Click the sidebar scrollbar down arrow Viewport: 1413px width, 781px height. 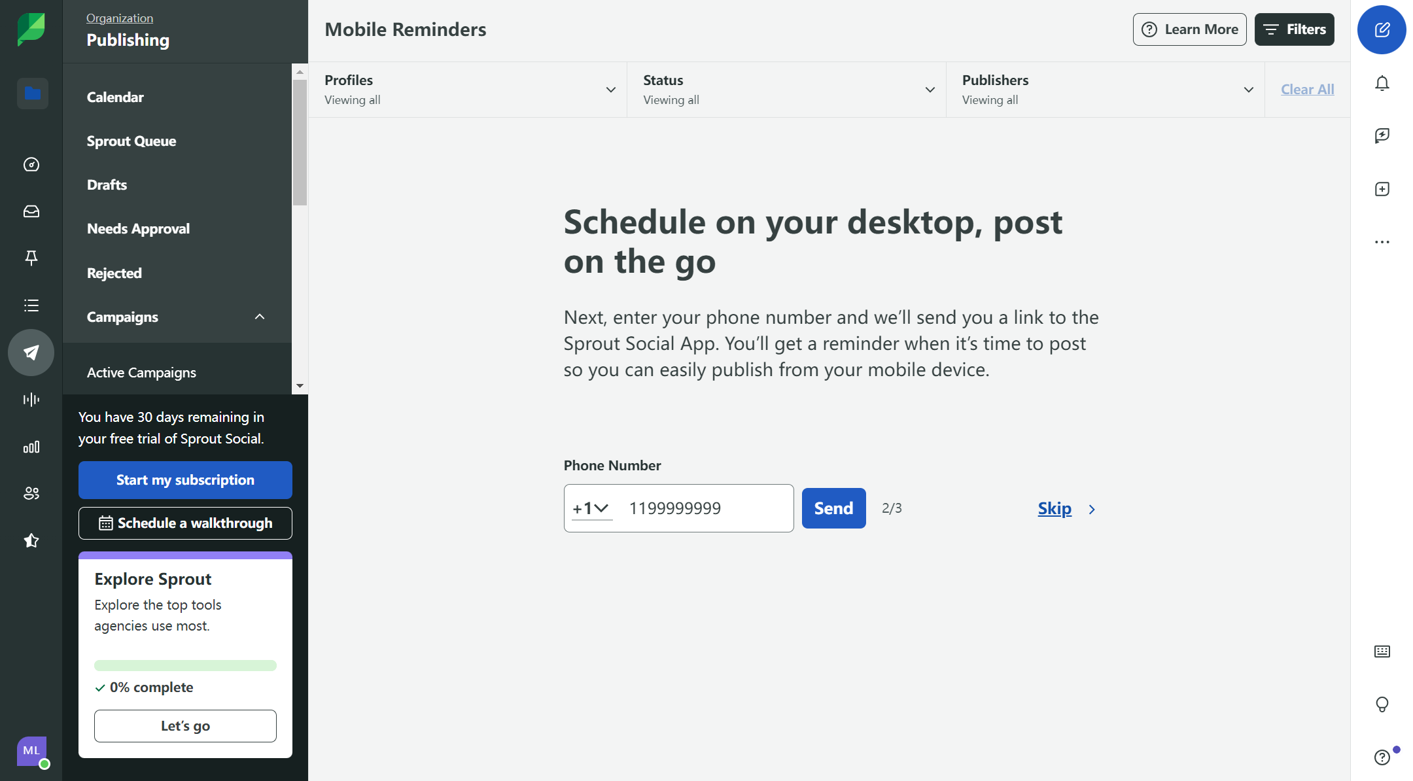(300, 386)
